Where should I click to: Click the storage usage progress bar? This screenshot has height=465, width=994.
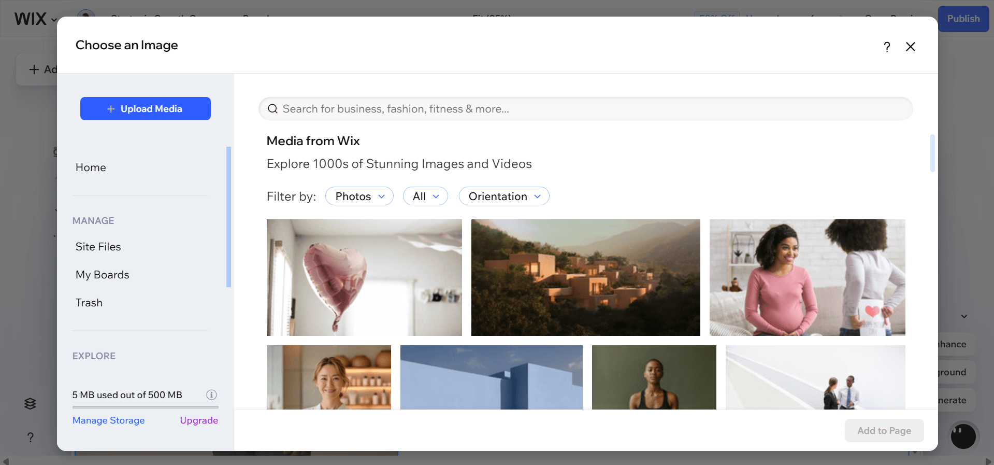[x=146, y=407]
